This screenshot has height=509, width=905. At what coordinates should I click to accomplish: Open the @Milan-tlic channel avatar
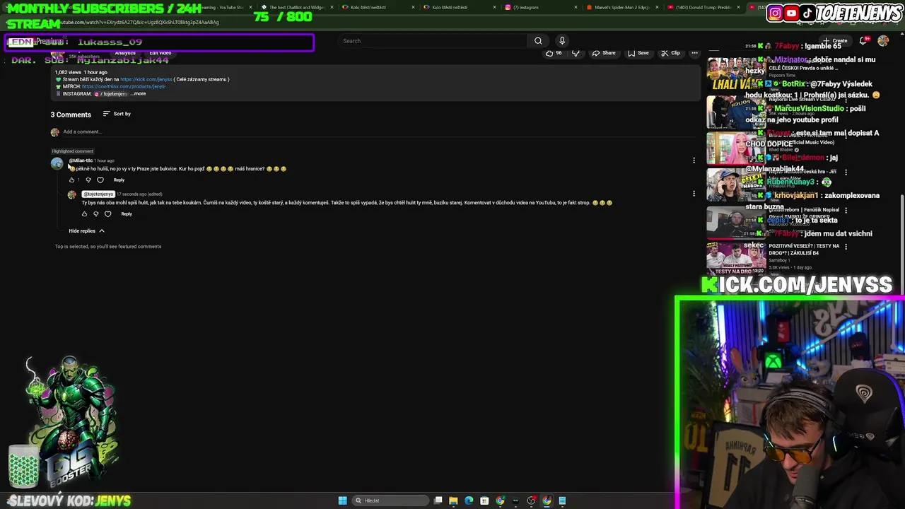click(x=57, y=164)
